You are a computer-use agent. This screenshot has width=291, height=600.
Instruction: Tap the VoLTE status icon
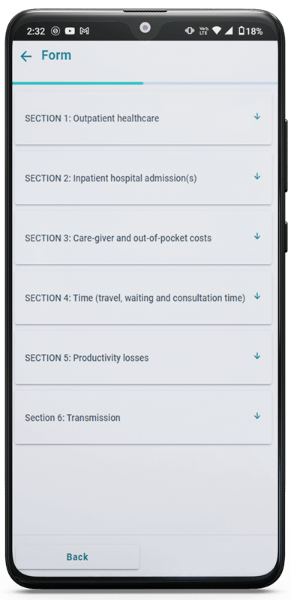tap(203, 31)
